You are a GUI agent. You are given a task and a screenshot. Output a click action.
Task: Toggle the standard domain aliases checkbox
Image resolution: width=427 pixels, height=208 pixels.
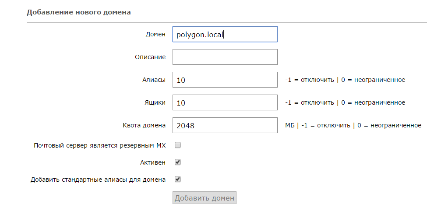[x=178, y=180]
